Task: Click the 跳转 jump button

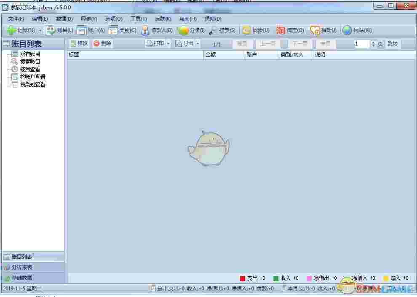Action: pos(392,44)
